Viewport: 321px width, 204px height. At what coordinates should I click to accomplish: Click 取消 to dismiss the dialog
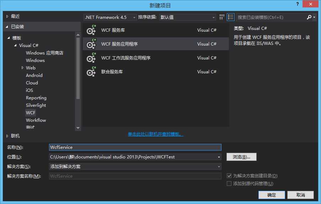[300, 195]
